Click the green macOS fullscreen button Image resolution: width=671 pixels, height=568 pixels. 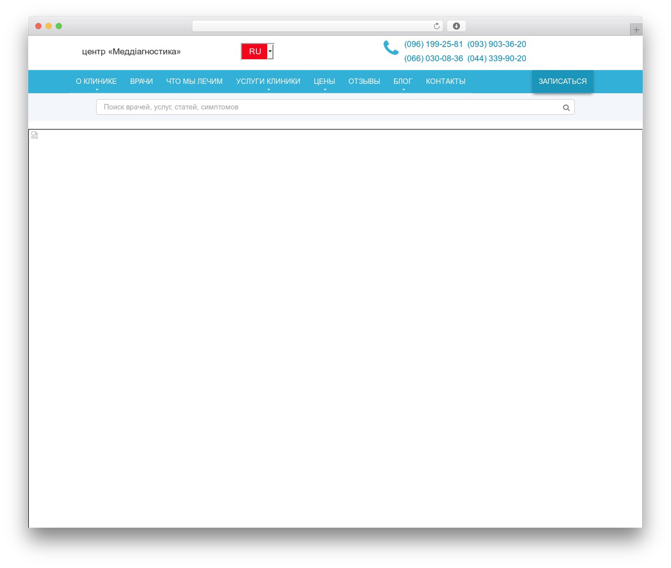[x=59, y=26]
